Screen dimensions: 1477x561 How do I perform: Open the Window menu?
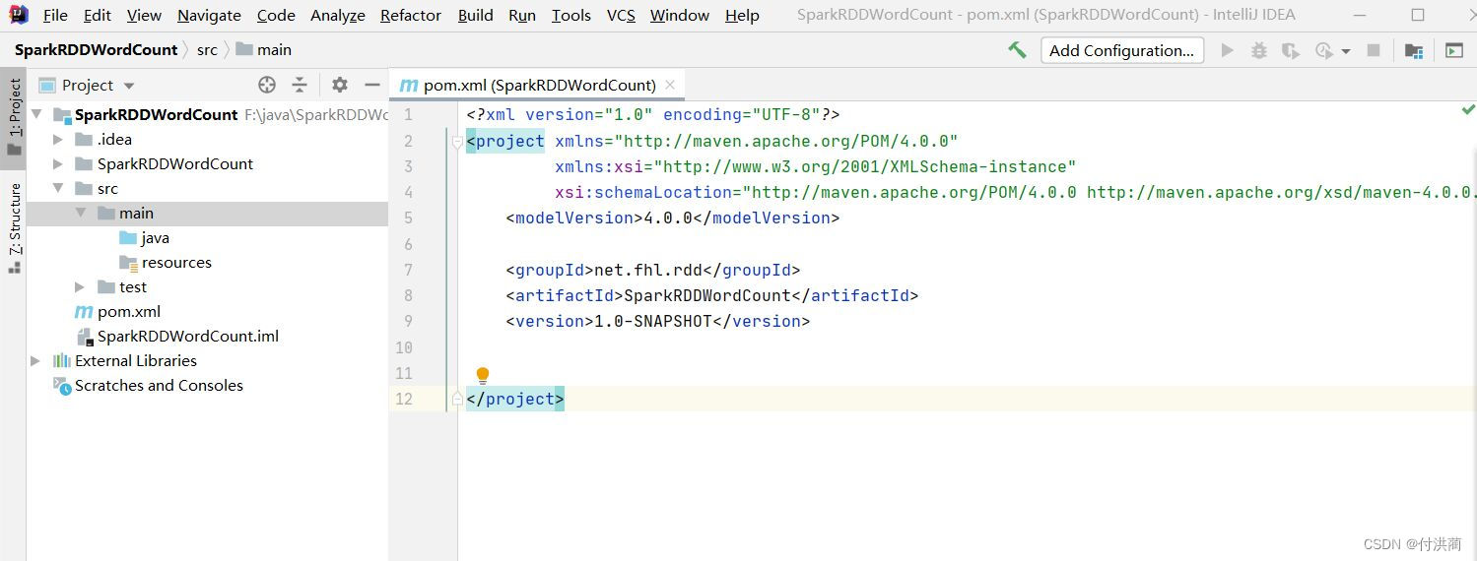click(x=680, y=15)
